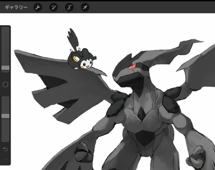
Task: Redo with the dimmed redo arrow
Action: click(x=5, y=160)
